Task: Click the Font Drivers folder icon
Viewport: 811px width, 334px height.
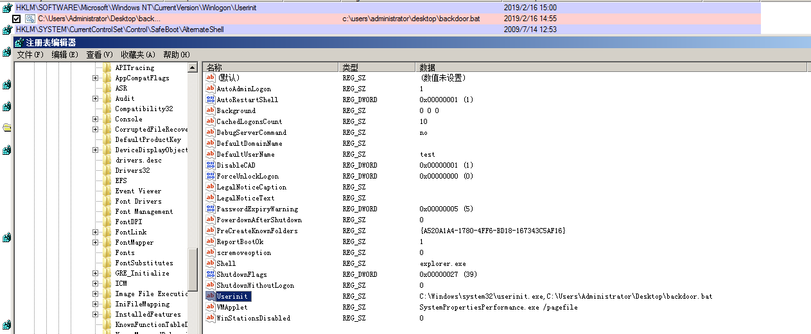Action: [x=107, y=201]
